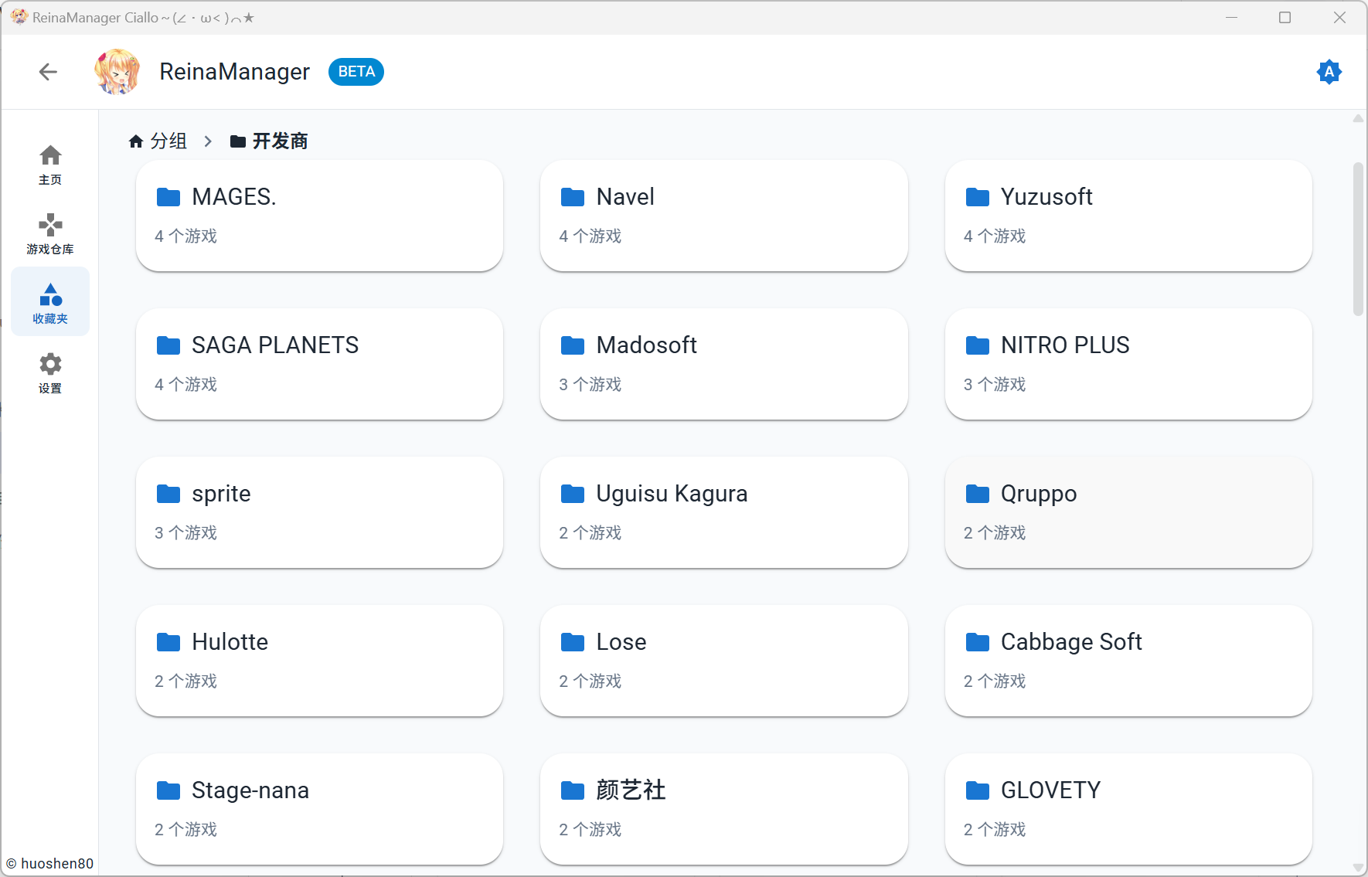Click the vertical scrollbar thumb
Viewport: 1368px width, 877px height.
pyautogui.click(x=1358, y=239)
